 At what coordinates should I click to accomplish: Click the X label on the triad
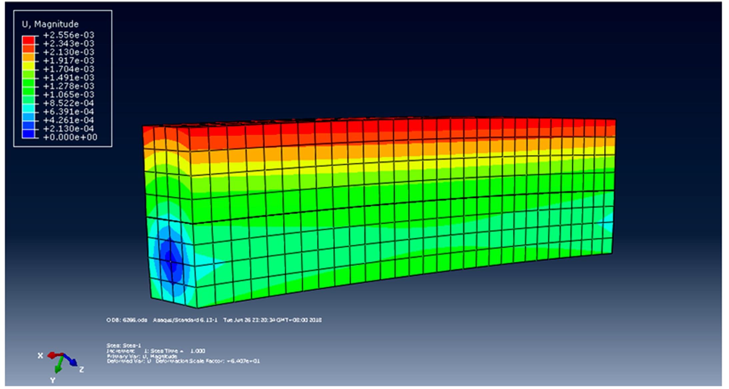point(40,356)
